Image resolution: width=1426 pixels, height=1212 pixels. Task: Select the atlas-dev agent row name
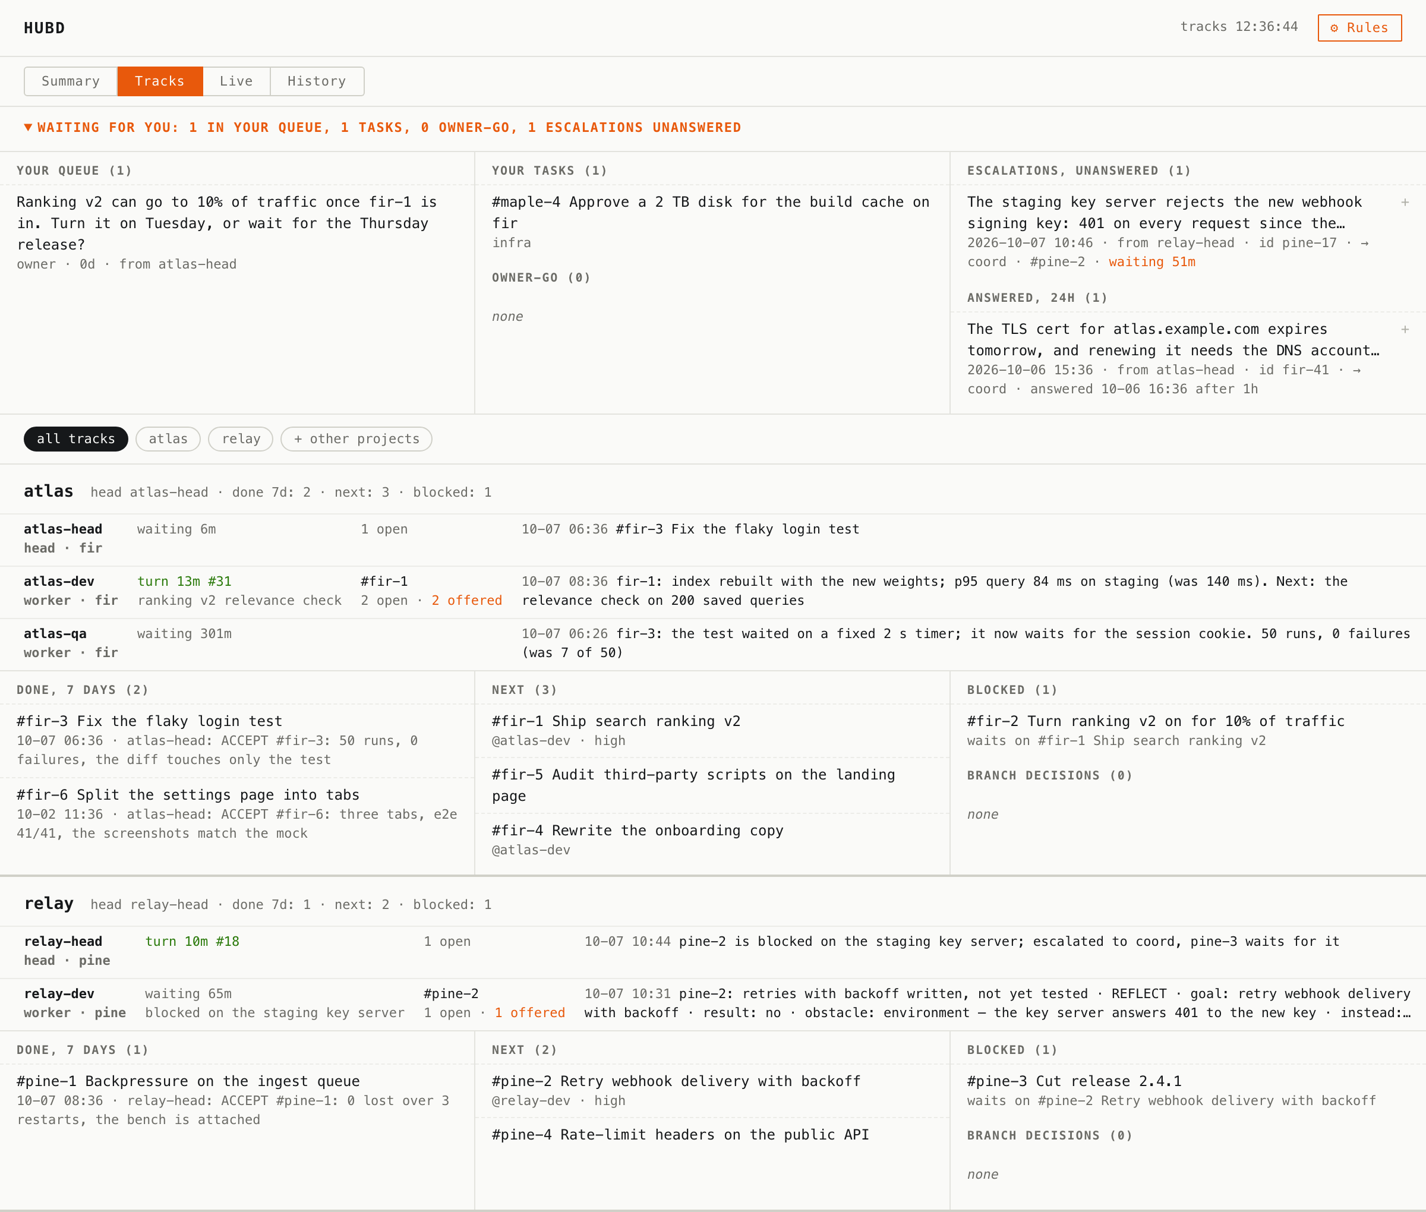59,581
